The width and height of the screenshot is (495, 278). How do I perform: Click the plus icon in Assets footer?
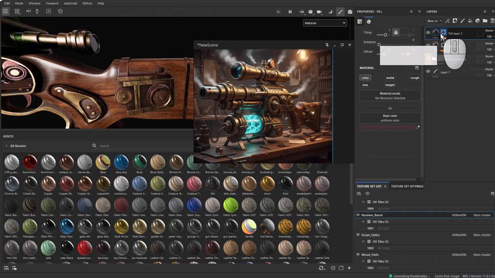pos(349,268)
